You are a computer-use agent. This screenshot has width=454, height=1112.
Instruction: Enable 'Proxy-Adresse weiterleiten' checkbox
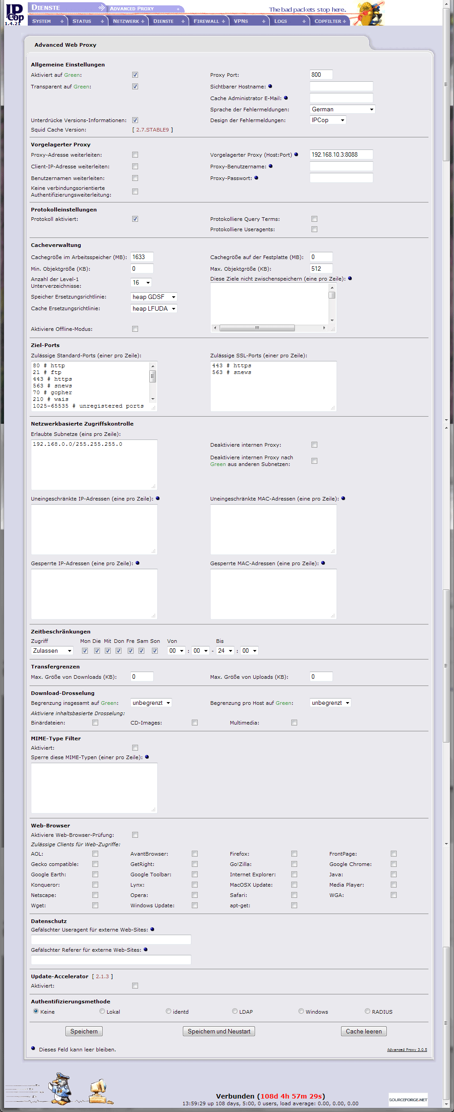(135, 155)
